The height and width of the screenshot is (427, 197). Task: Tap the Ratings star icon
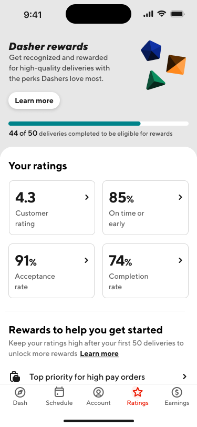click(x=138, y=392)
